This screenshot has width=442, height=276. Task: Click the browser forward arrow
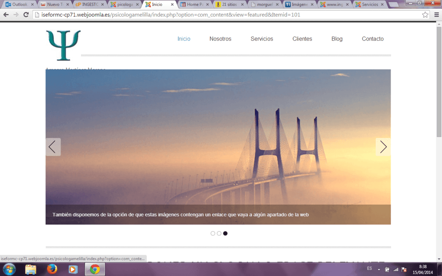click(x=16, y=14)
